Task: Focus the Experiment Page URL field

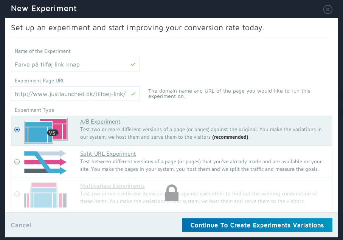Action: (x=70, y=94)
